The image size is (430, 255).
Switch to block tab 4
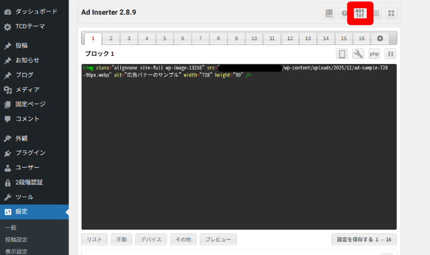(147, 39)
